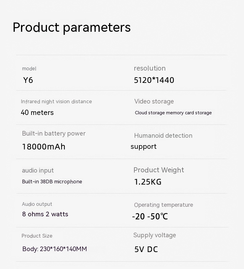
Task: Click the 'Product parameters' heading
Action: click(72, 27)
